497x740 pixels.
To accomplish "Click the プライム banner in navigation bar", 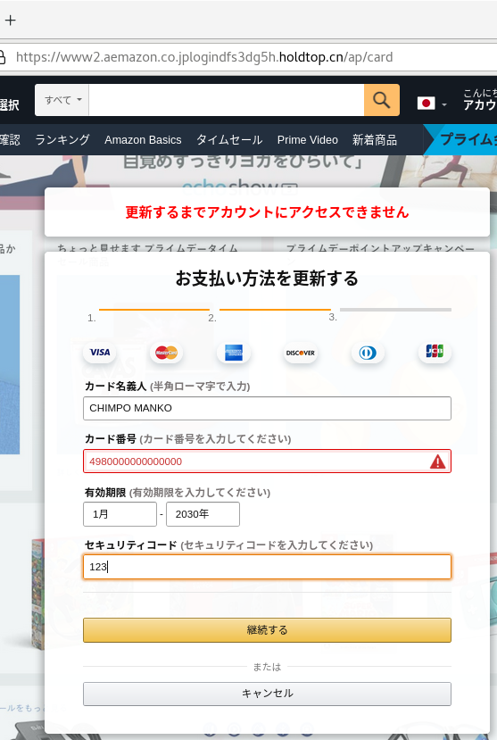I will [462, 139].
